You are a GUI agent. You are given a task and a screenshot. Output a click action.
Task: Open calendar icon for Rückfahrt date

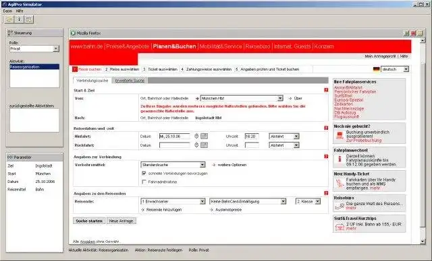point(204,145)
